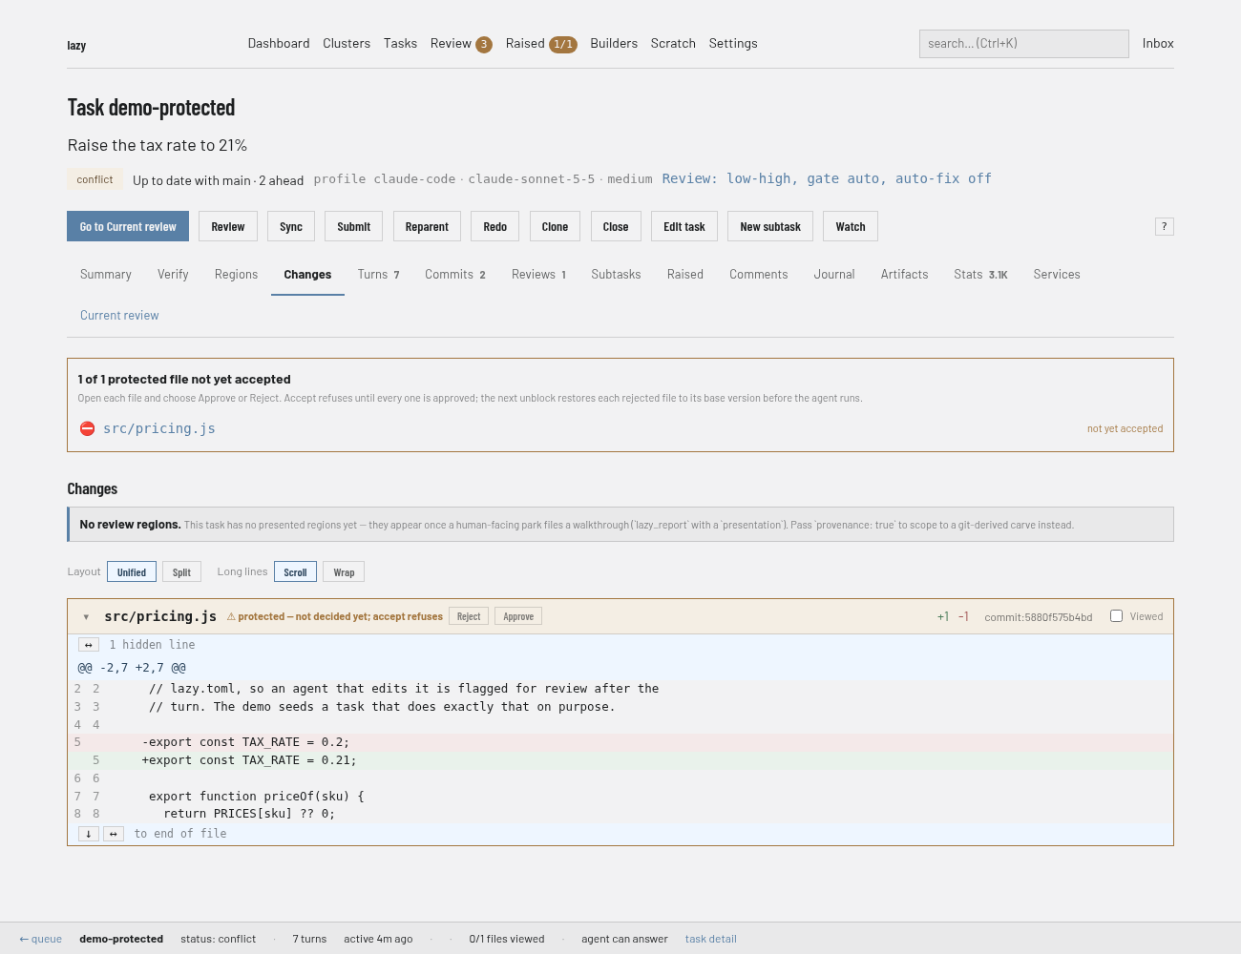Switch layout to Split
1241x954 pixels.
pos(181,572)
